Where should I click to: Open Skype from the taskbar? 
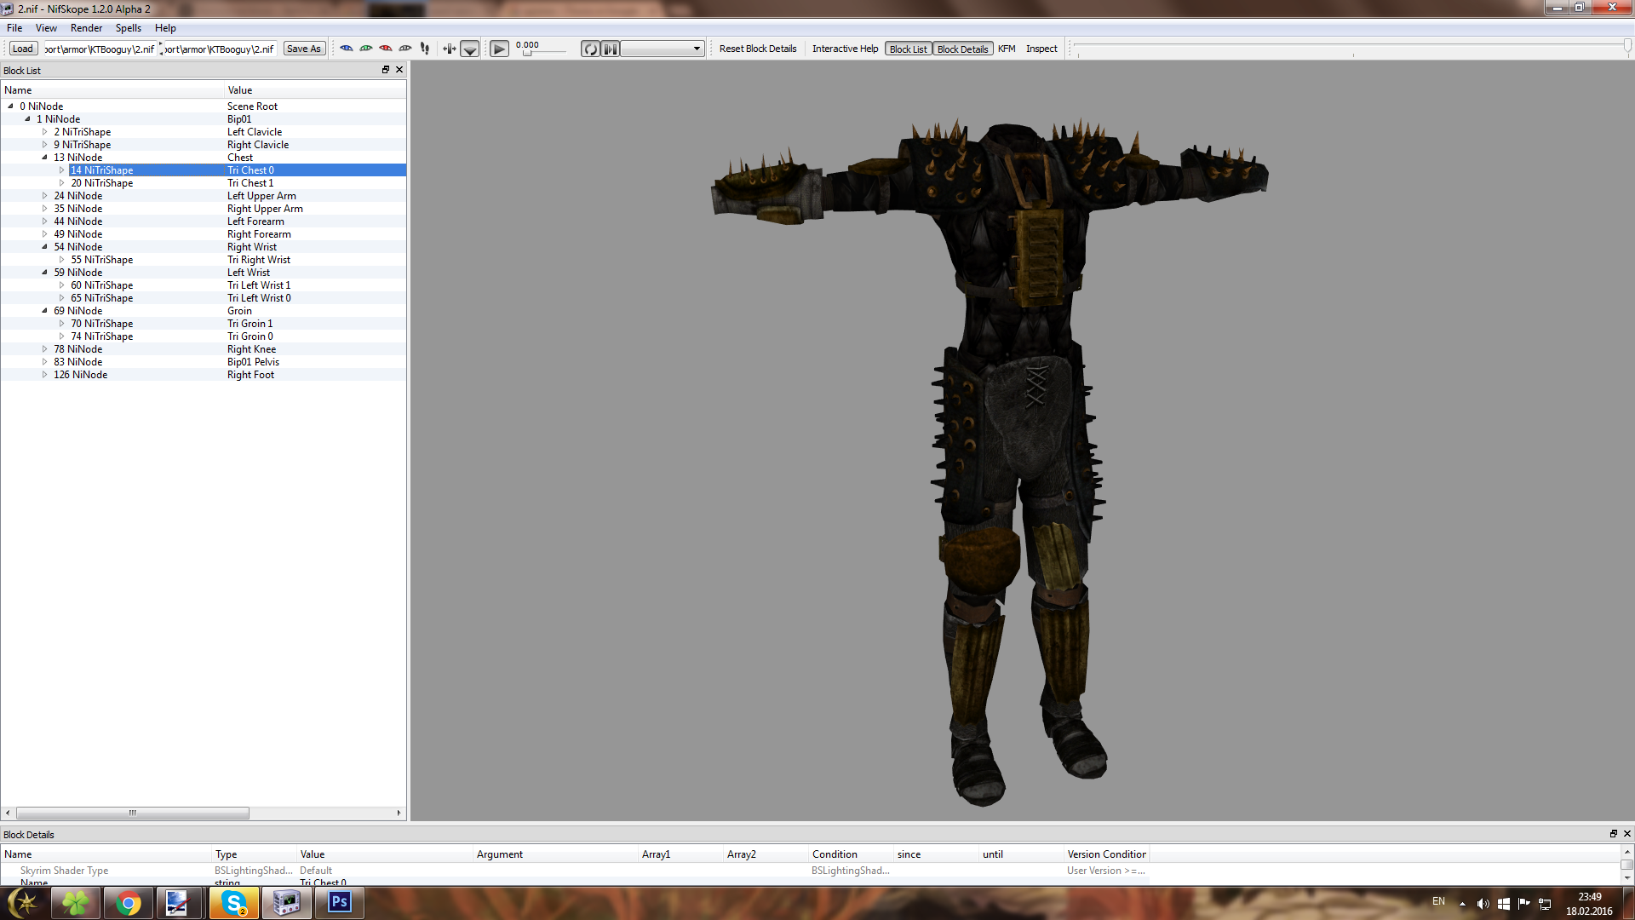[234, 903]
